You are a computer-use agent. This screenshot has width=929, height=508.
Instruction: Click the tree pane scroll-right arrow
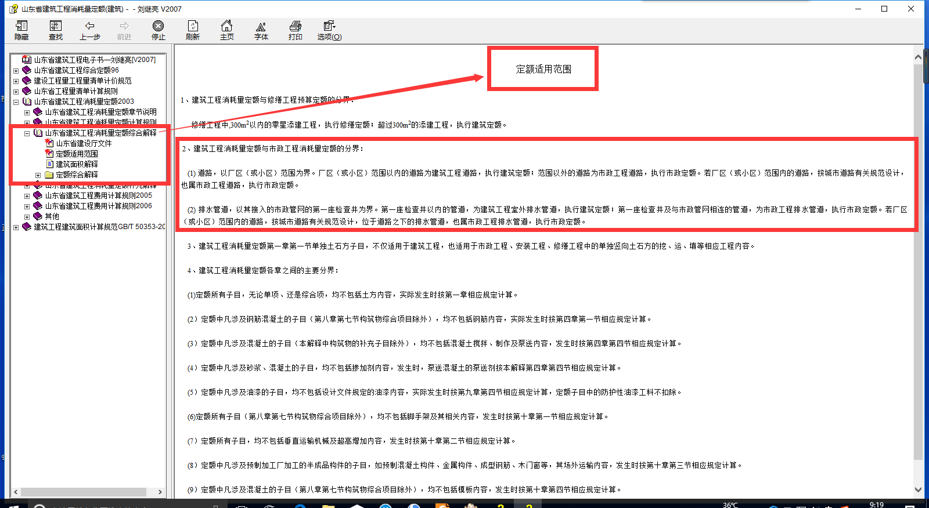pyautogui.click(x=160, y=492)
